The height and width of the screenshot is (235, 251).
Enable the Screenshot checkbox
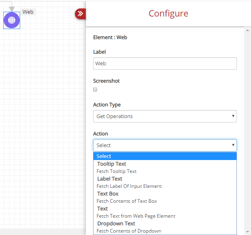coord(95,89)
